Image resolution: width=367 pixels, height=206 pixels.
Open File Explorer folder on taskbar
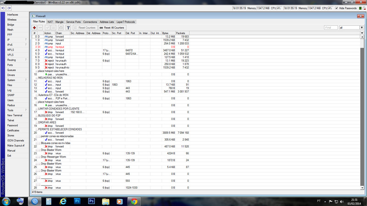tap(106, 201)
